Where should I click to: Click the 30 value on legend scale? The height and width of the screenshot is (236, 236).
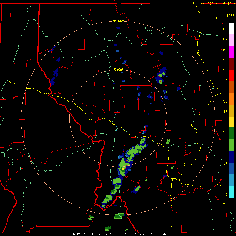[225, 122]
